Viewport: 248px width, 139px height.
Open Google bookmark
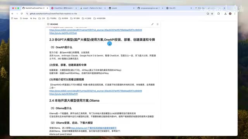coord(24,19)
